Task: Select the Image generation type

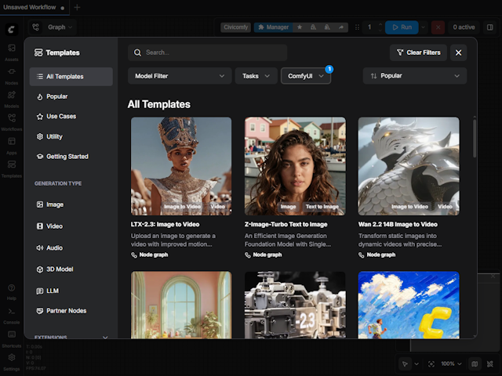Action: [71, 204]
